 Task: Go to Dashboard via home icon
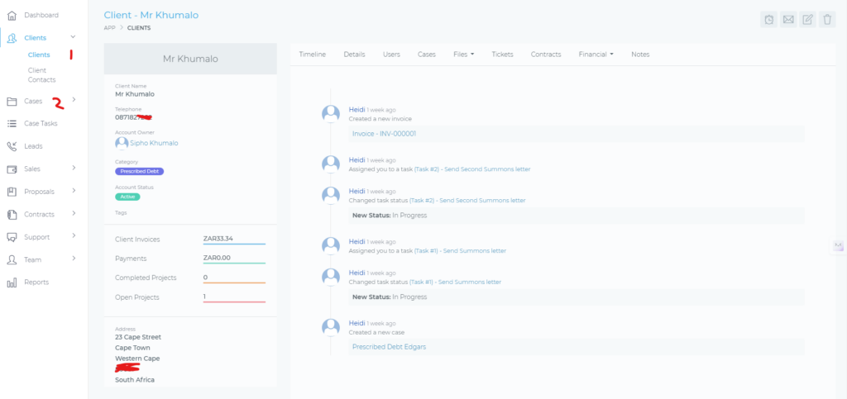click(12, 15)
